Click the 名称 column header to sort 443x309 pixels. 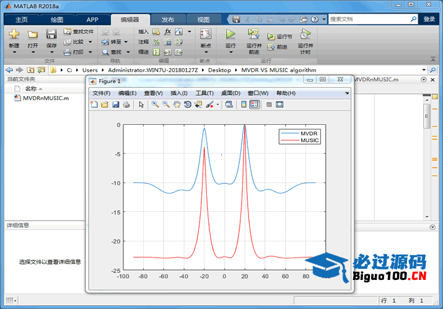pos(31,89)
